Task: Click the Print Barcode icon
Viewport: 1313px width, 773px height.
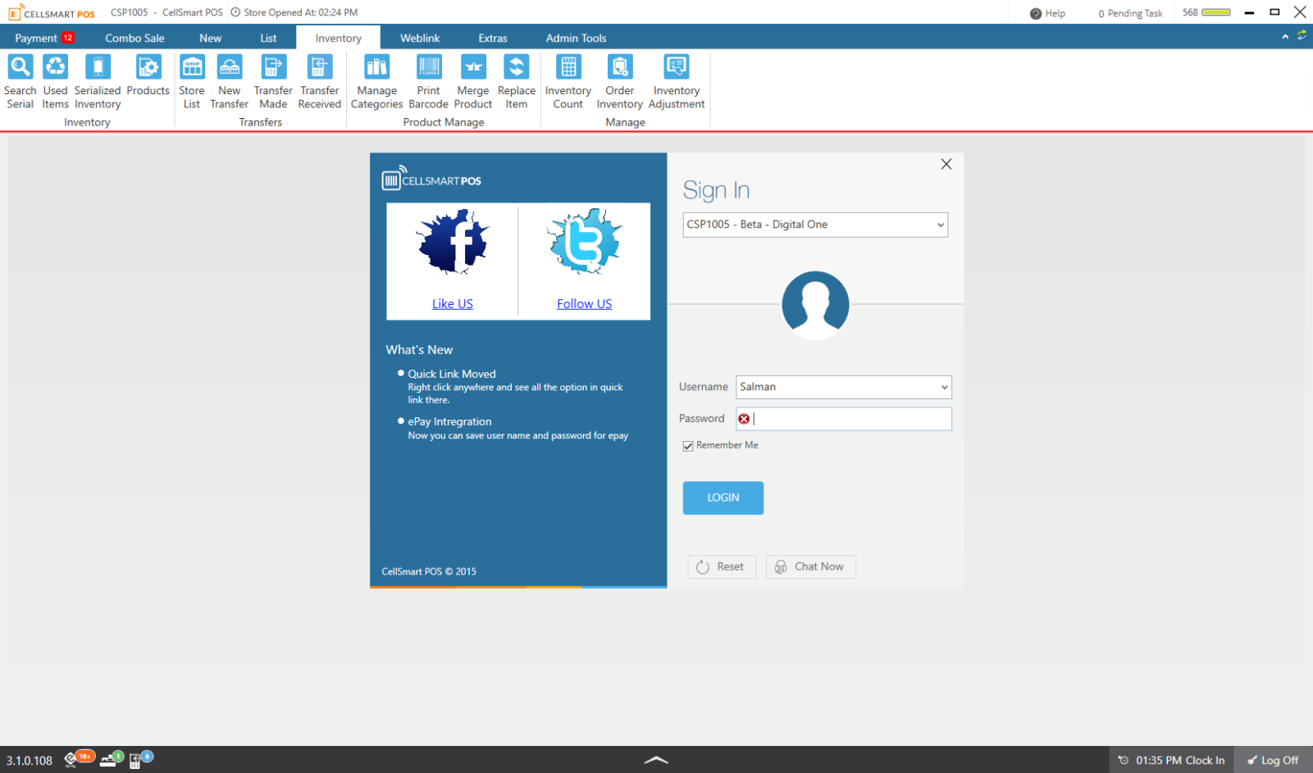Action: 428,80
